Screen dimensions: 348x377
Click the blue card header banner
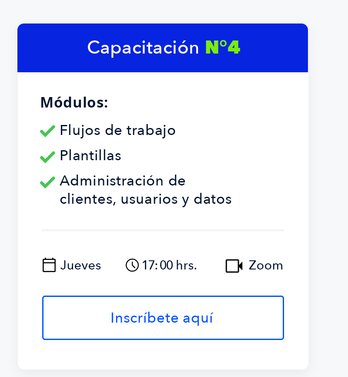163,48
